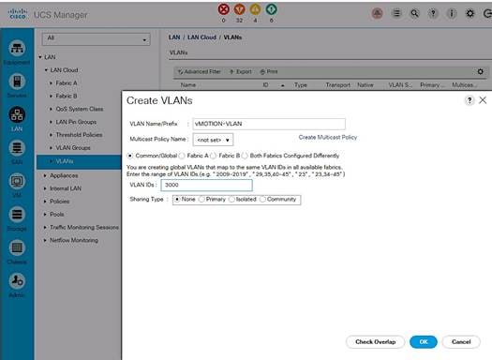
Task: Click the Check Overlap button
Action: click(375, 342)
